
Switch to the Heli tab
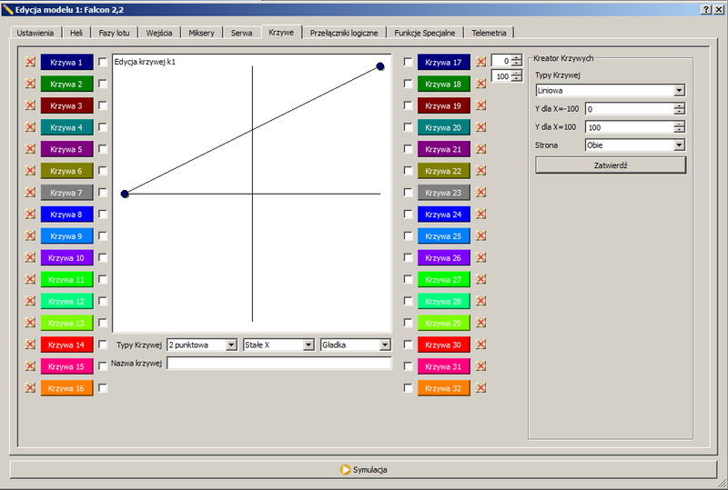click(x=76, y=33)
